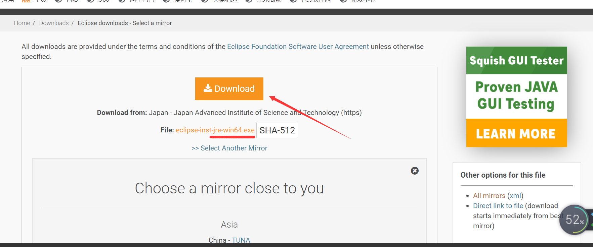The image size is (593, 247).
Task: Click the 52% floating speed widget
Action: 575,220
